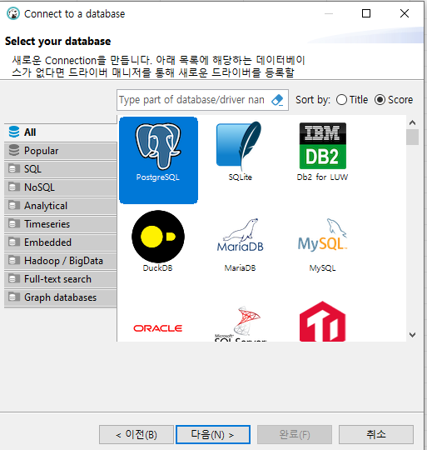Maximize the Connect to a database window
The image size is (427, 450).
click(366, 13)
